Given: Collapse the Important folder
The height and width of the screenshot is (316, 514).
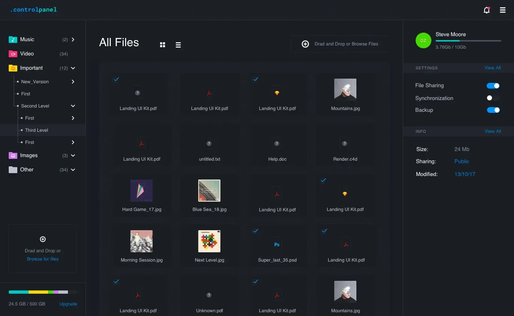Looking at the screenshot, I should point(73,68).
